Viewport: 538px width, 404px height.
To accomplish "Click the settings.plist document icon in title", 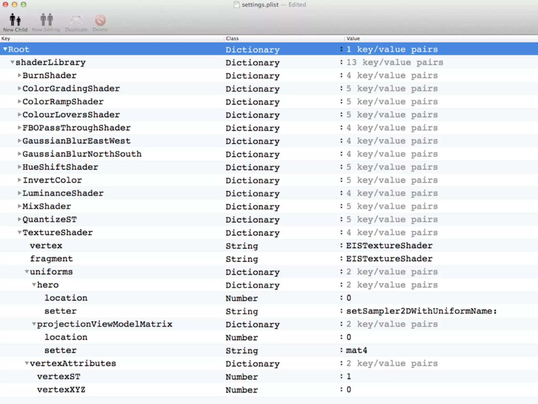I will point(236,5).
